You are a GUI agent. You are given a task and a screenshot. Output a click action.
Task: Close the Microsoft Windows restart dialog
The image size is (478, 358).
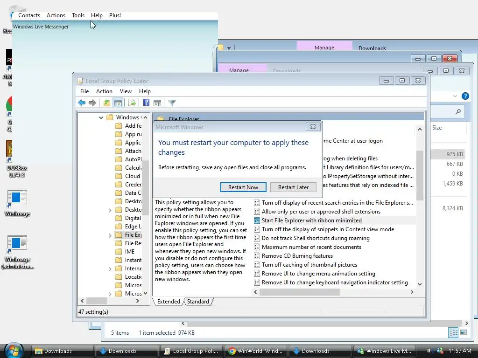click(x=313, y=127)
